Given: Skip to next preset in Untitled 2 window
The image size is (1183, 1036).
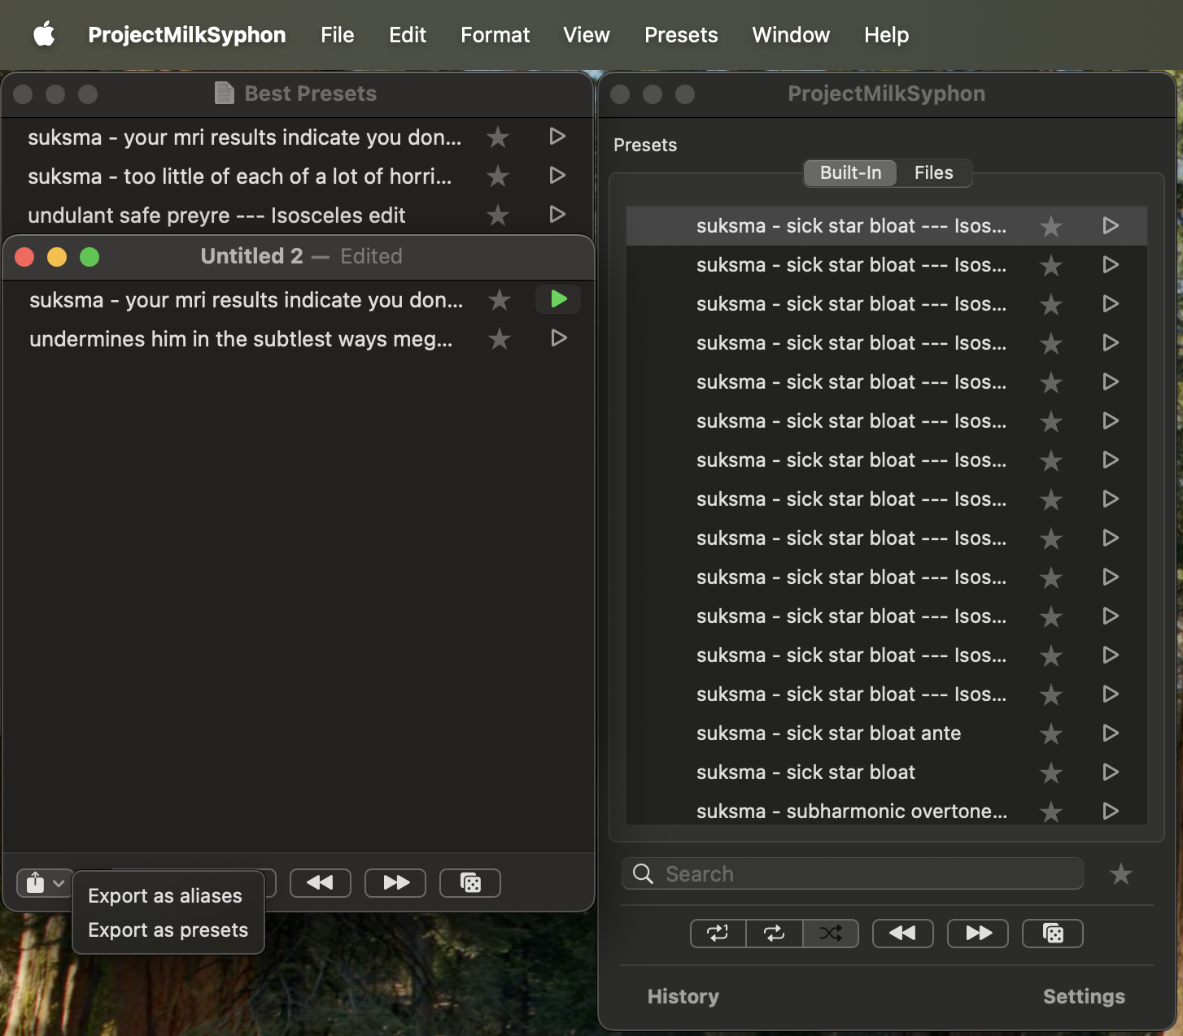Looking at the screenshot, I should coord(395,883).
